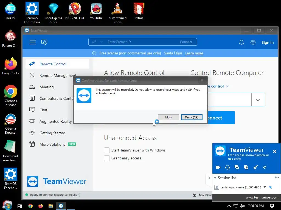
Task: Click the TeamViewer taskbar icon
Action: pyautogui.click(x=61, y=206)
